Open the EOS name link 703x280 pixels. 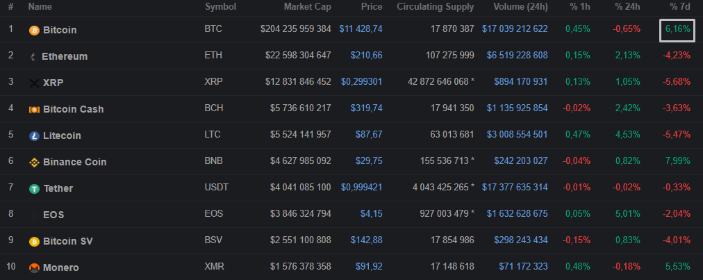click(x=53, y=215)
